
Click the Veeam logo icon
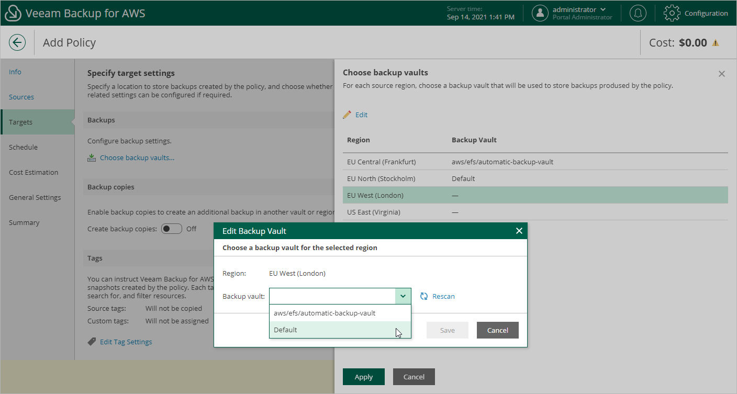click(x=13, y=13)
